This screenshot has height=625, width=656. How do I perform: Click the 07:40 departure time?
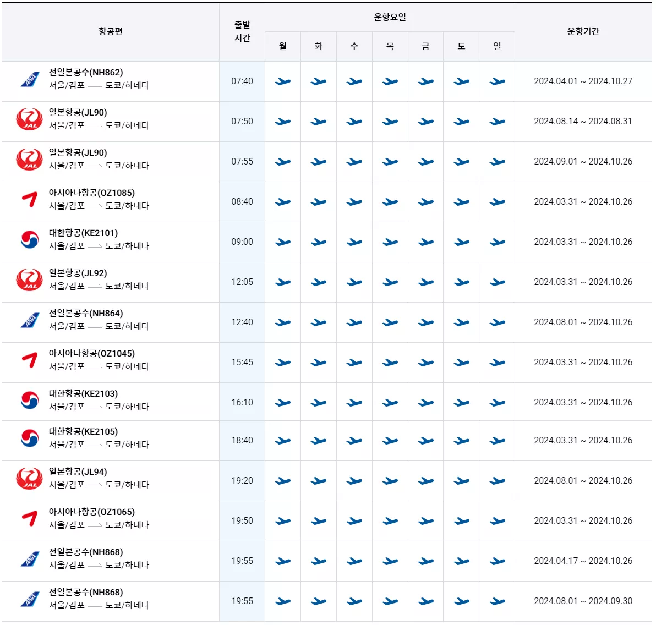click(242, 81)
